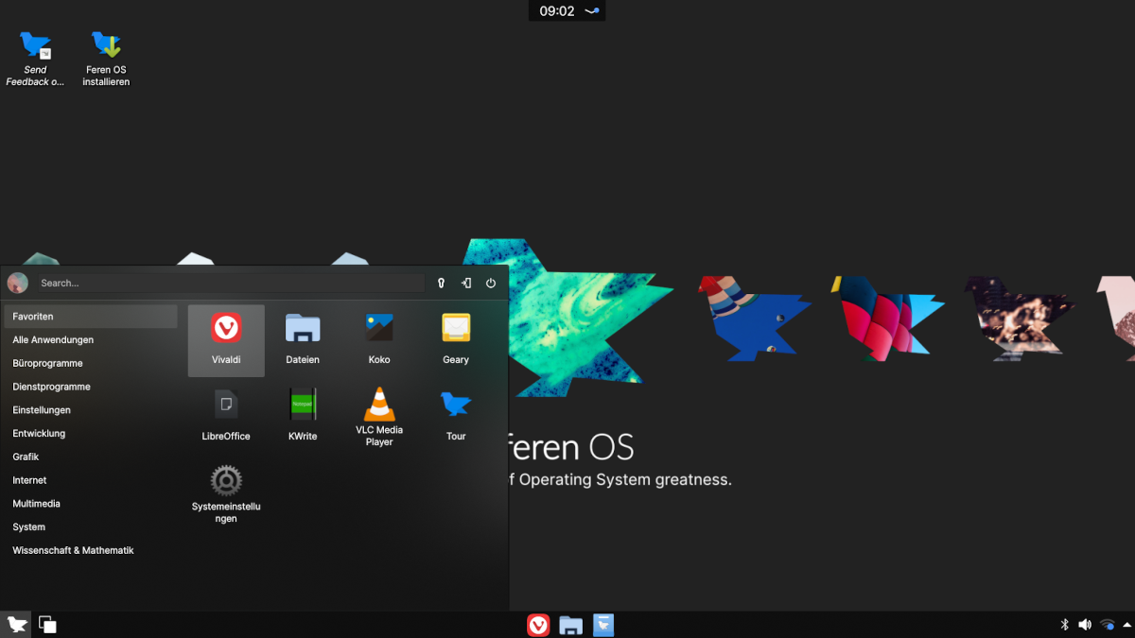Click the squiggle icon beside the clock
The width and height of the screenshot is (1135, 638).
coord(592,11)
